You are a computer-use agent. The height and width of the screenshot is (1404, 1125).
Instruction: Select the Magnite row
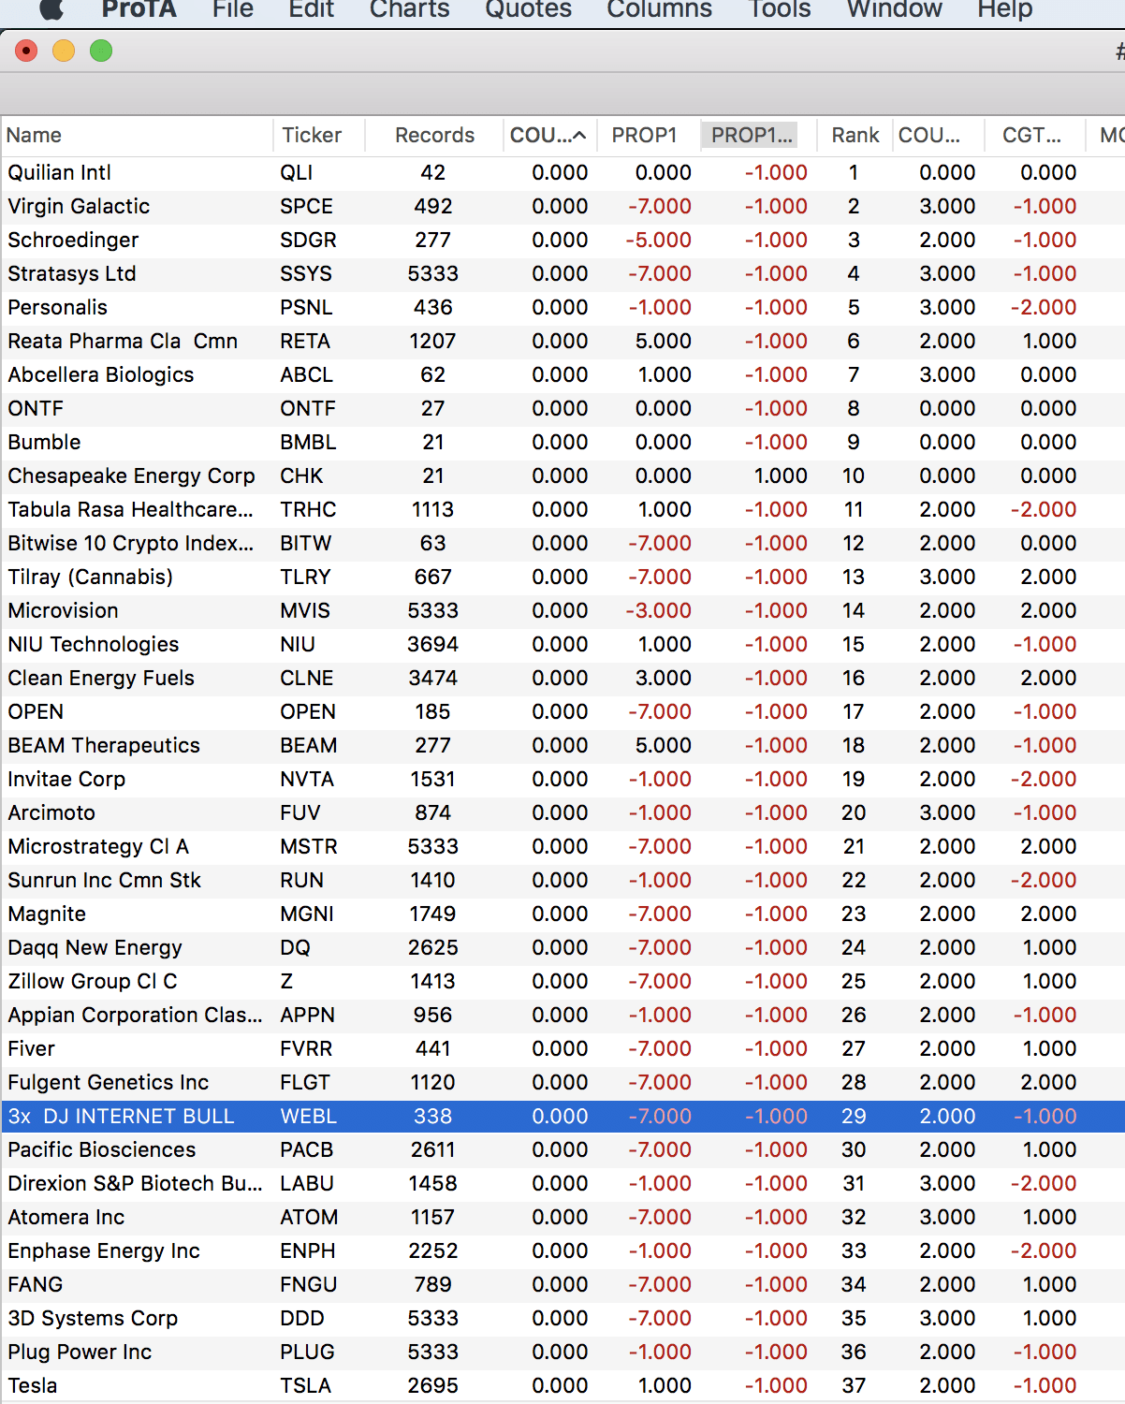[x=562, y=914]
